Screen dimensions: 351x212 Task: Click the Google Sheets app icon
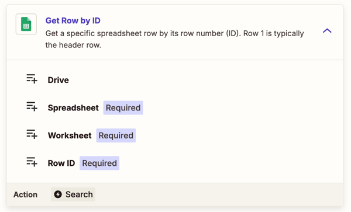[x=26, y=24]
